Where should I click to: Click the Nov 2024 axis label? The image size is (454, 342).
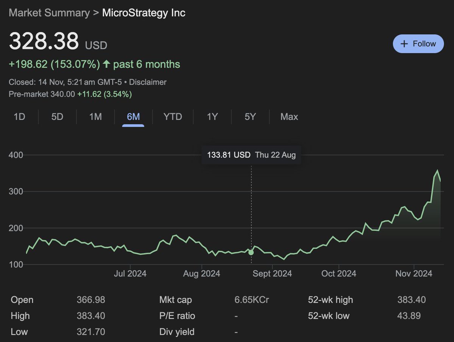coord(414,274)
